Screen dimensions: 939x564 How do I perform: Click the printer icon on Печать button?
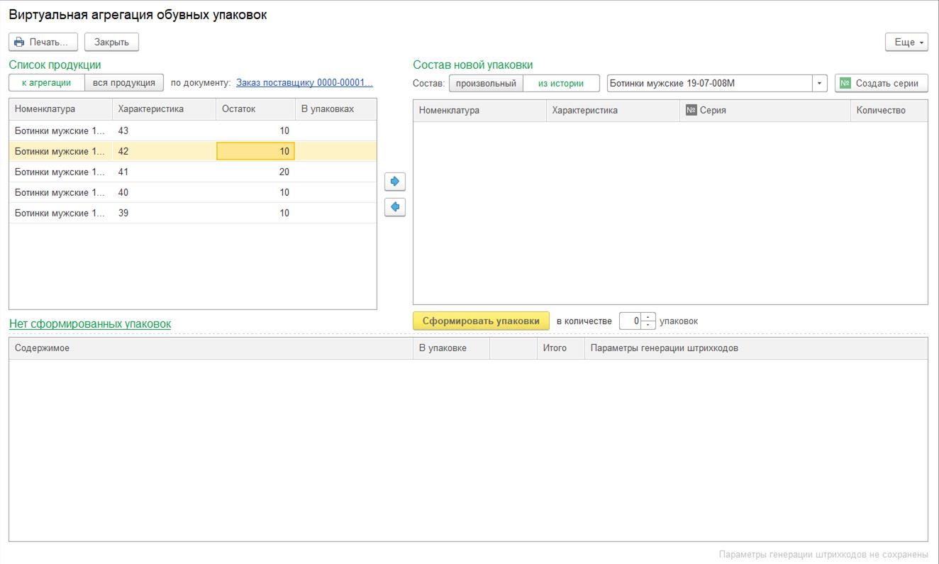click(x=19, y=43)
